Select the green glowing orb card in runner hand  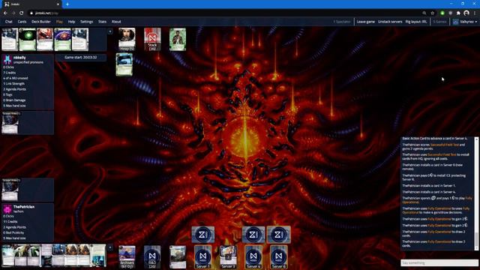pyautogui.click(x=27, y=39)
